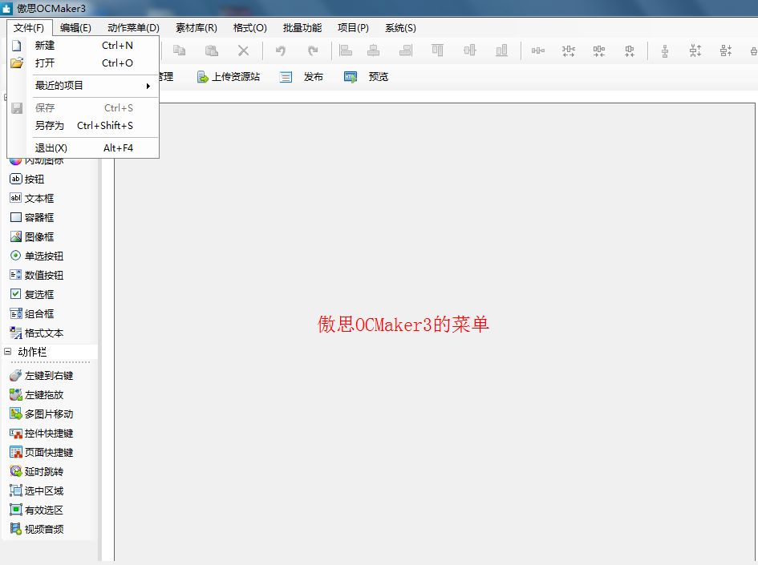This screenshot has height=565, width=758.
Task: Make horizontal spacing equal
Action: coord(538,50)
